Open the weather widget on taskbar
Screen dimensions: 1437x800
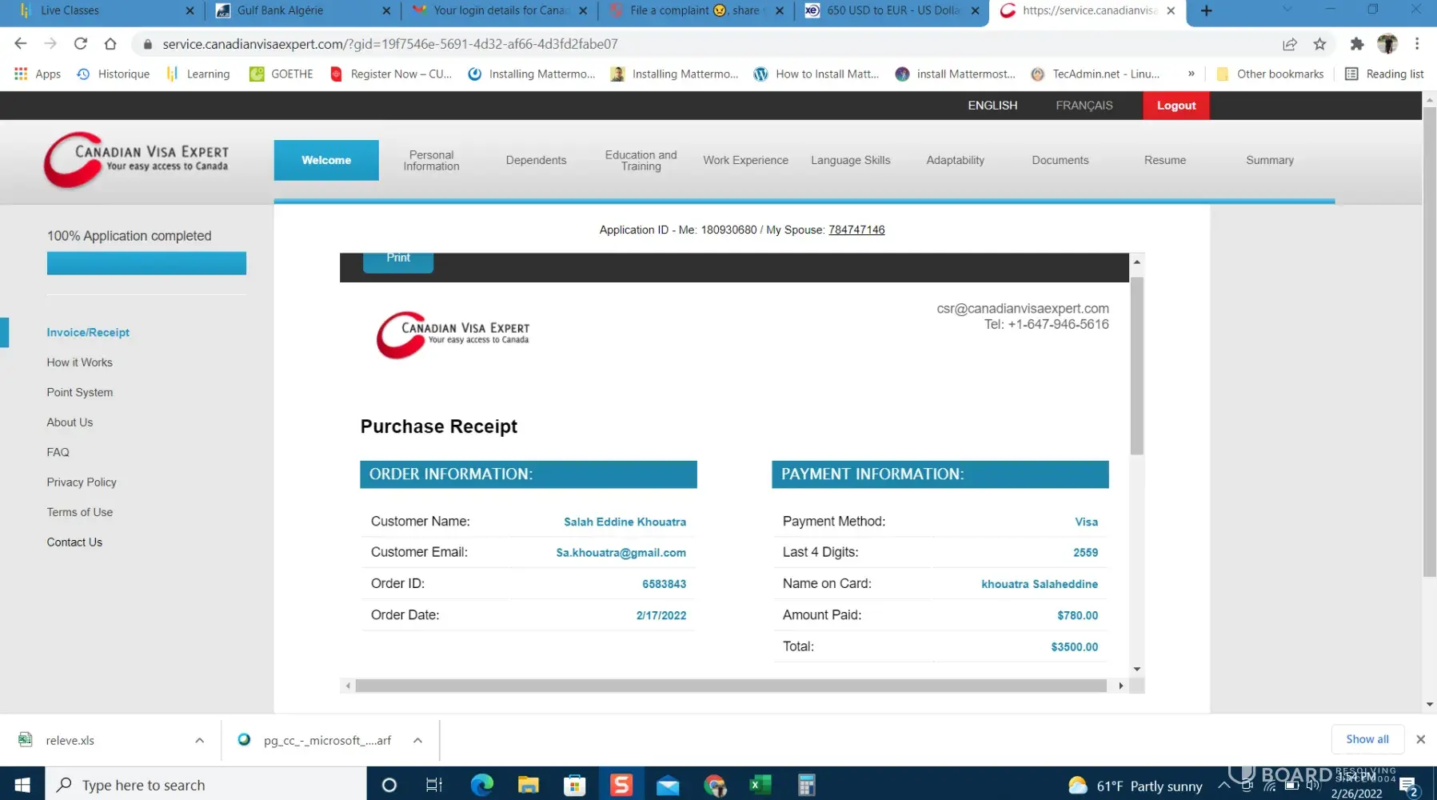tap(1136, 786)
